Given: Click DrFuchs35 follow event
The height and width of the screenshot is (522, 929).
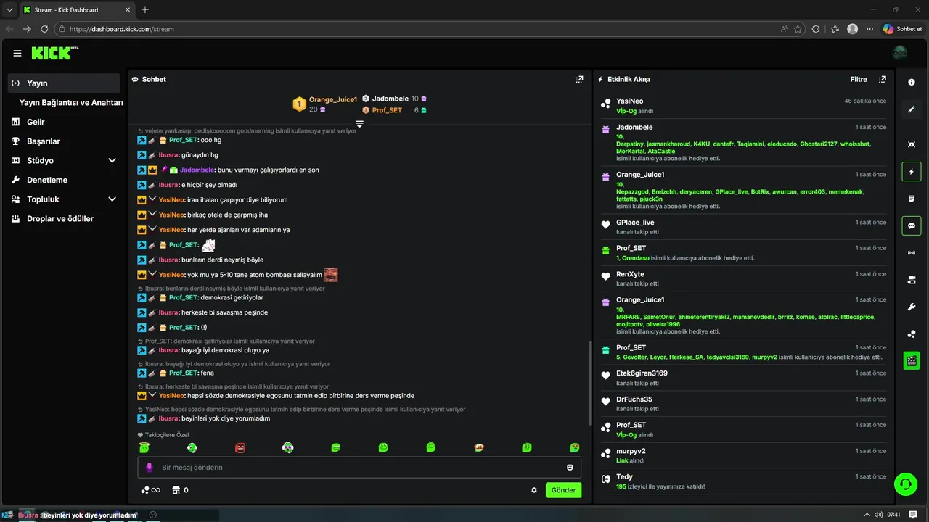Looking at the screenshot, I should click(x=744, y=404).
